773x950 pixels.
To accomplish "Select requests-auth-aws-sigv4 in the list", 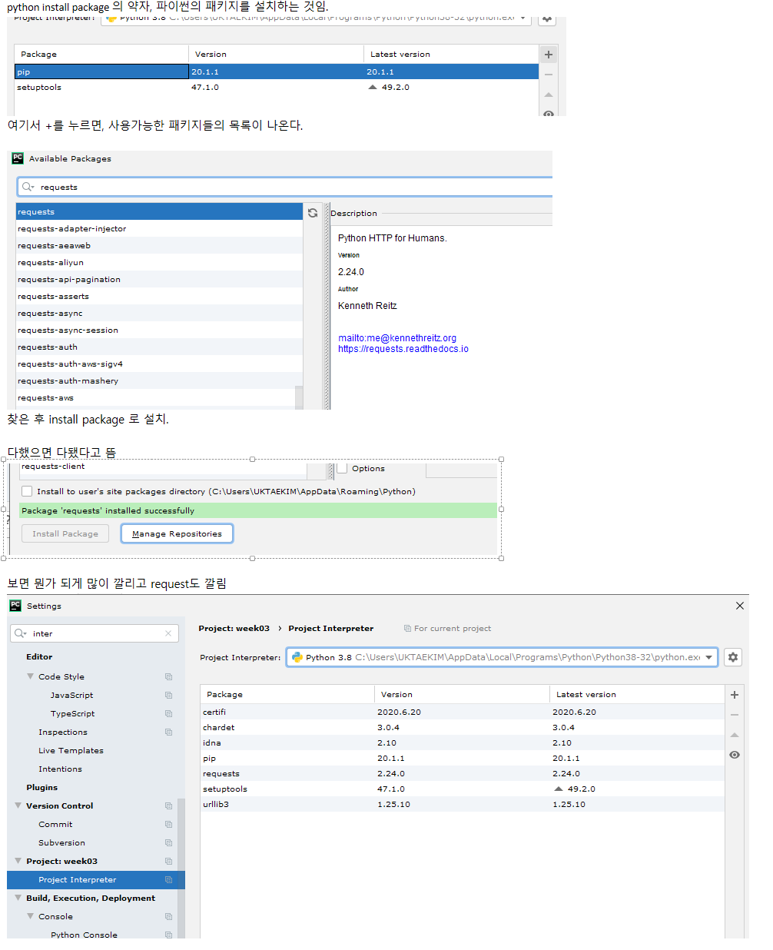I will 160,364.
